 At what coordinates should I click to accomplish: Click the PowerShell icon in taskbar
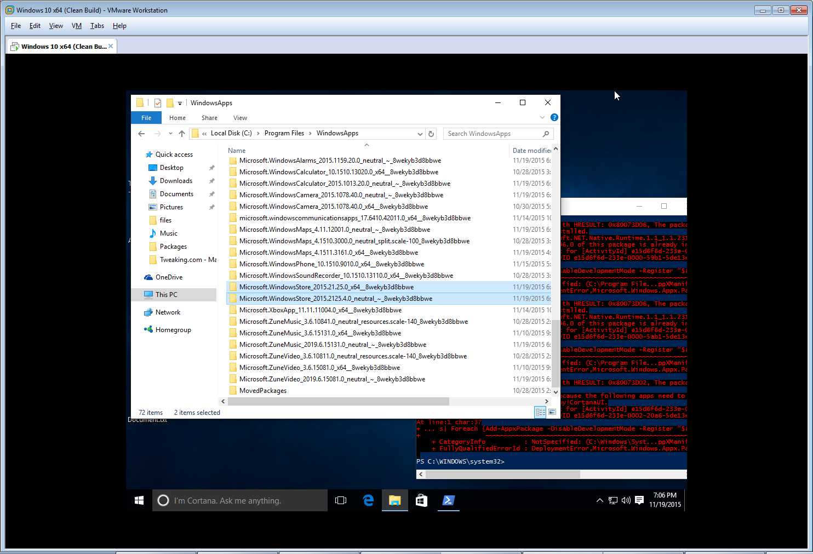tap(448, 500)
